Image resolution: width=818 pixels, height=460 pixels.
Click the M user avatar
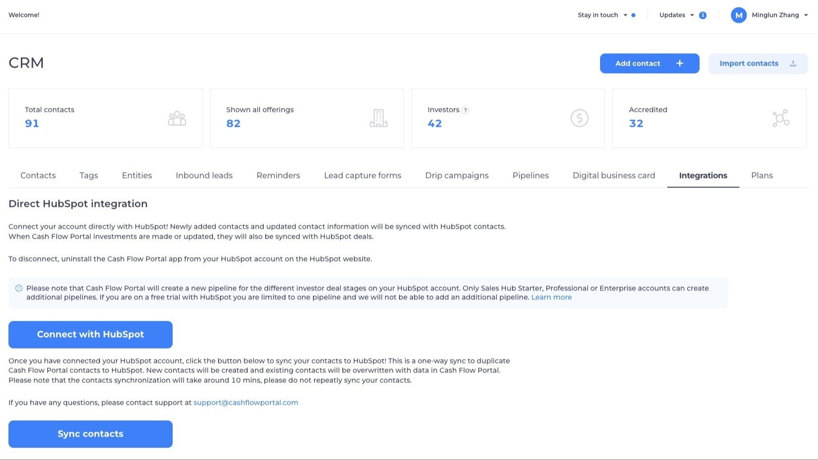(739, 15)
